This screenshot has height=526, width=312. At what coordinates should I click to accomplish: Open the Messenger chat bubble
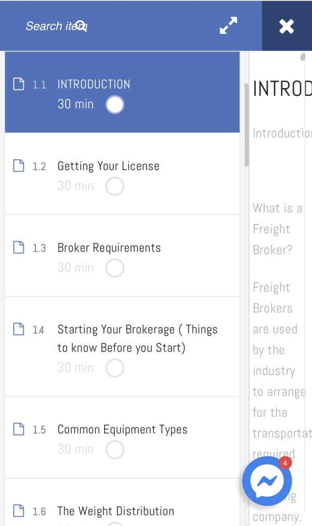(267, 481)
